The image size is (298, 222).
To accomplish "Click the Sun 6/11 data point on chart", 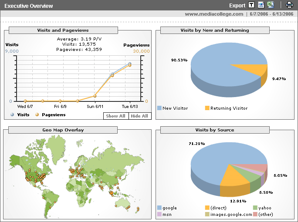I will click(x=95, y=96).
